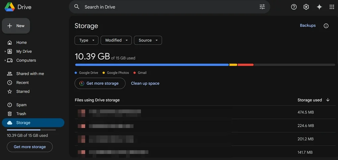Open the Settings gear icon
This screenshot has height=160, width=338.
pyautogui.click(x=306, y=7)
